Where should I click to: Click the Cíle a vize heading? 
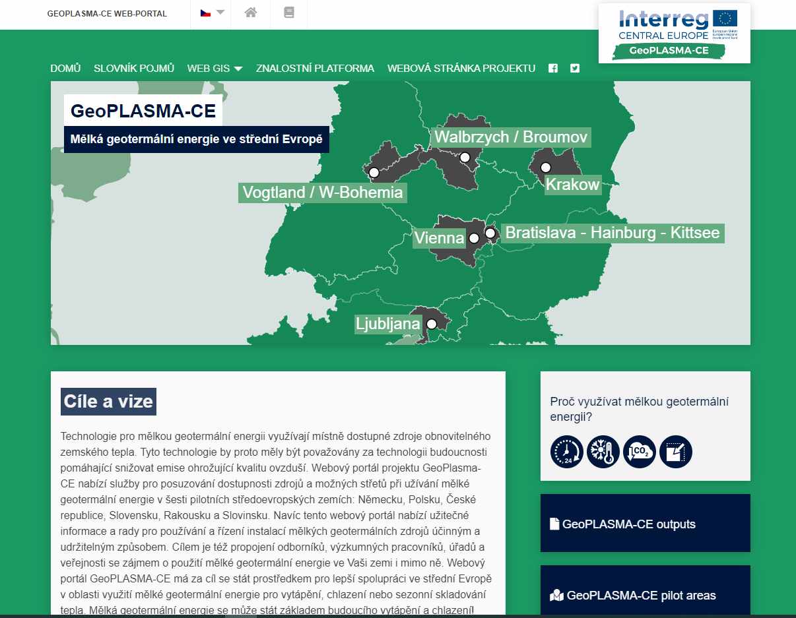108,402
